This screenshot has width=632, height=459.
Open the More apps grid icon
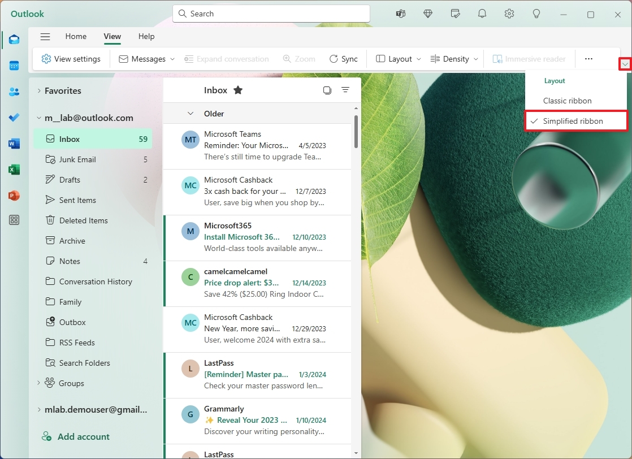tap(14, 220)
